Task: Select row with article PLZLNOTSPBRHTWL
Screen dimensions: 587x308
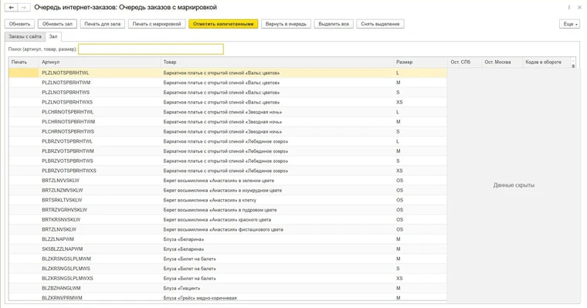Action: pyautogui.click(x=228, y=73)
